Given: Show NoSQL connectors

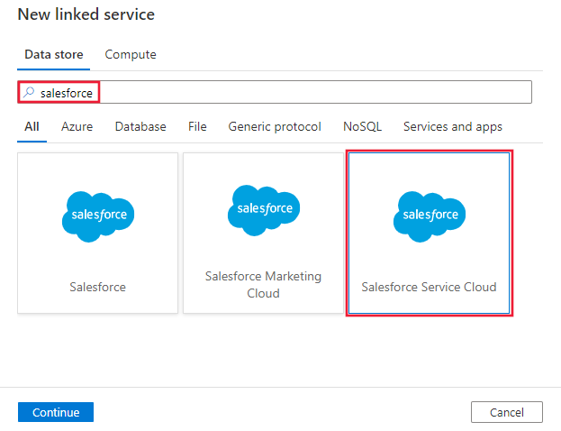Looking at the screenshot, I should 362,126.
